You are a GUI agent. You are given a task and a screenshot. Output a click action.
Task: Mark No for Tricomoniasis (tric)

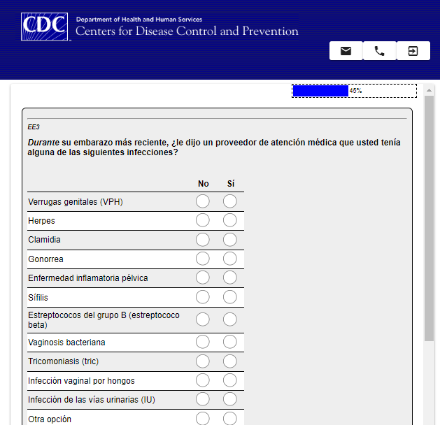click(203, 361)
